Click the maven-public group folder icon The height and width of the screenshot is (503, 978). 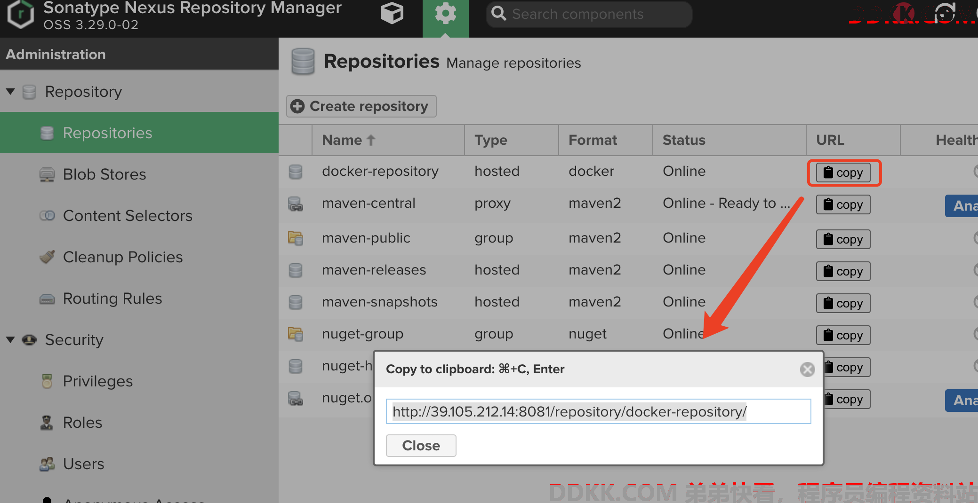pos(296,238)
